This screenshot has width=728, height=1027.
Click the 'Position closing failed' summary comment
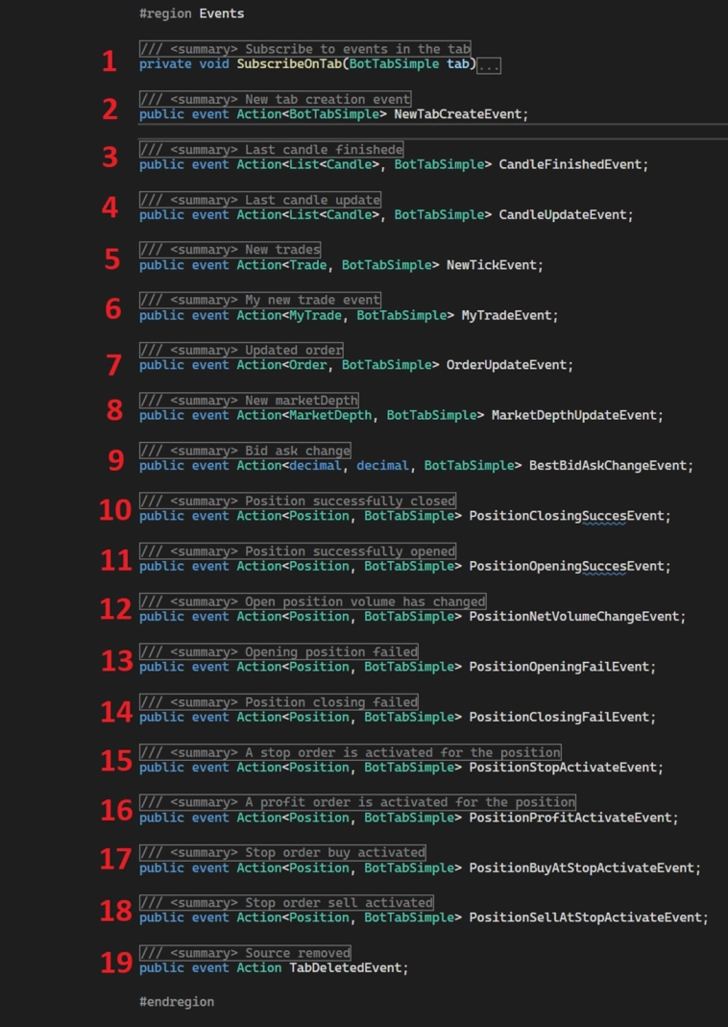coord(279,702)
